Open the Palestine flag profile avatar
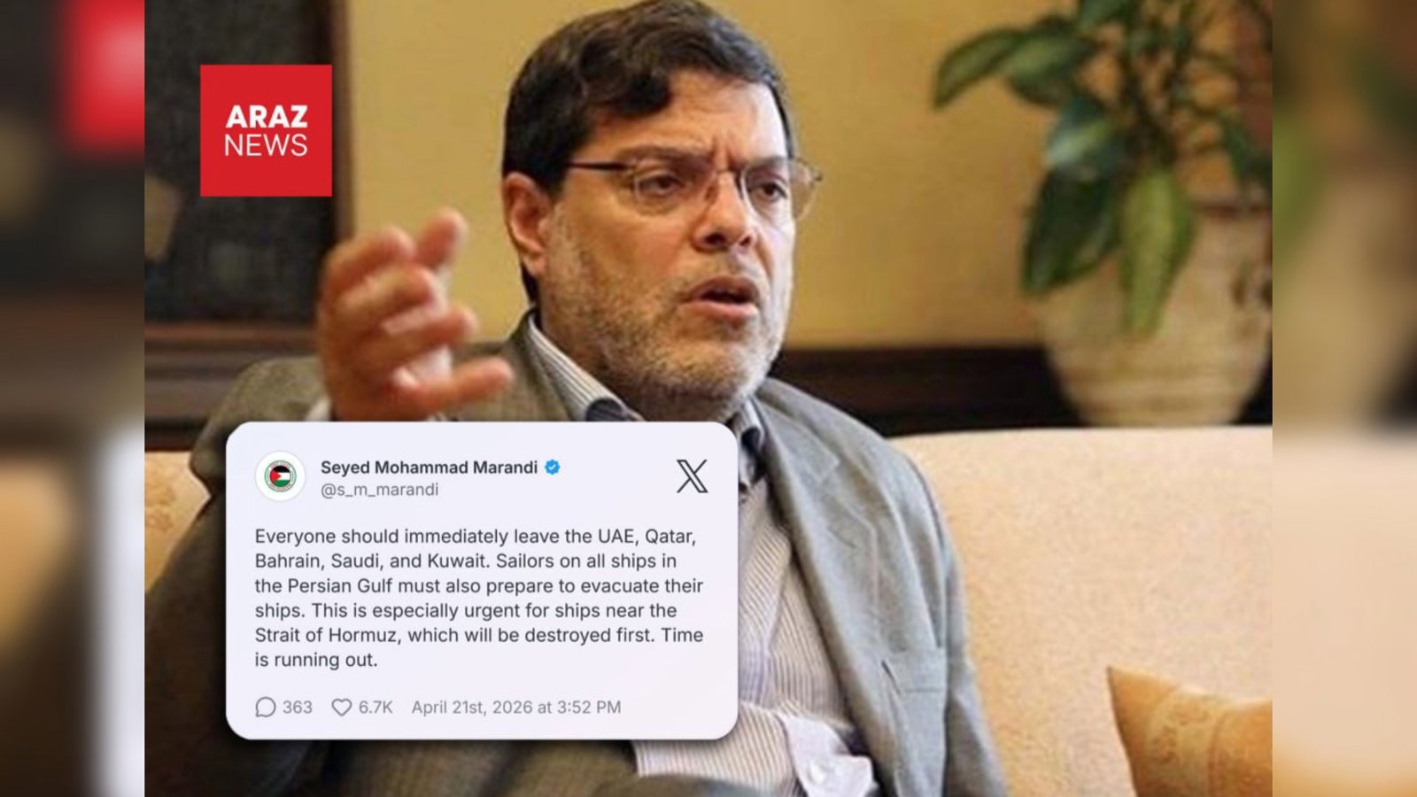This screenshot has width=1417, height=797. click(x=280, y=476)
